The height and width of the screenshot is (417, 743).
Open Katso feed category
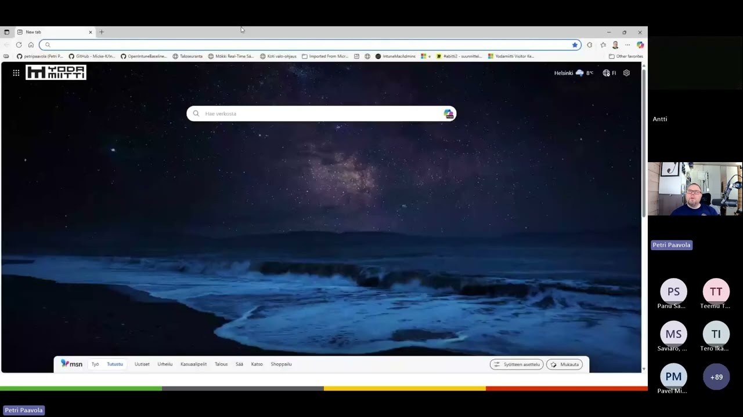(x=257, y=364)
